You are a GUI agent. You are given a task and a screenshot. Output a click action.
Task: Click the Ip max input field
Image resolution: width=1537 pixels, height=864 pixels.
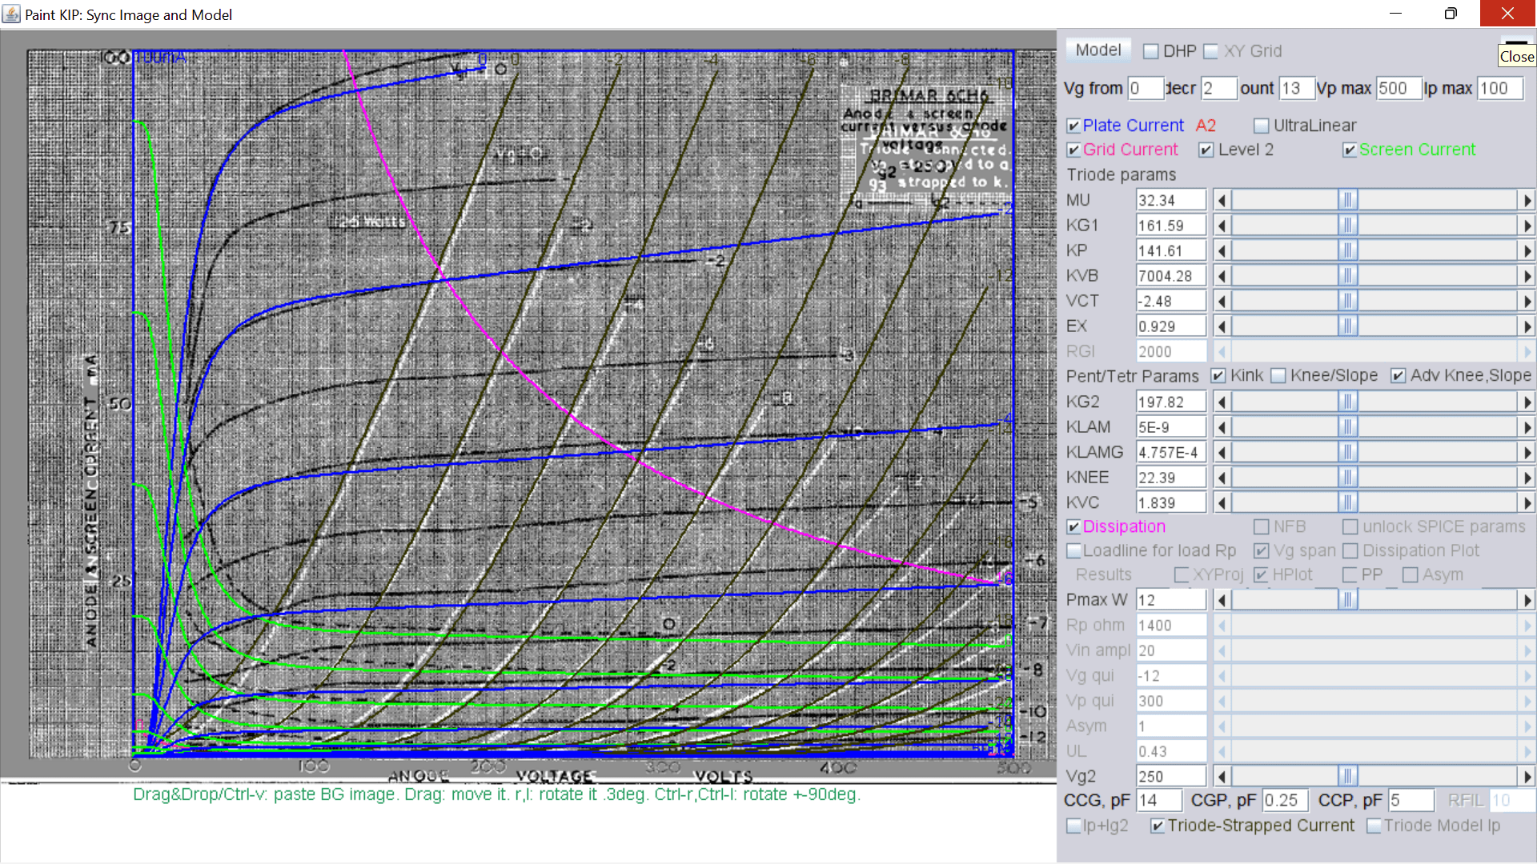[1500, 89]
